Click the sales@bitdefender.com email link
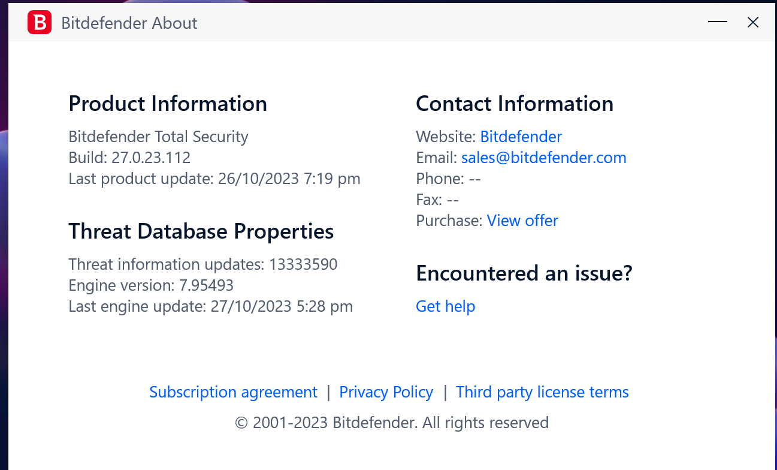 pos(543,158)
